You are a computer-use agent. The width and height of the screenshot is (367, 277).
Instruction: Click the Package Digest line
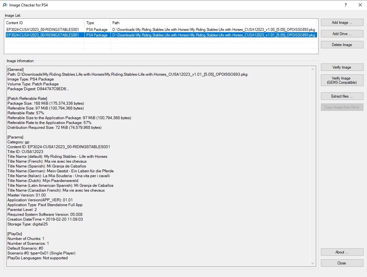tap(38, 89)
